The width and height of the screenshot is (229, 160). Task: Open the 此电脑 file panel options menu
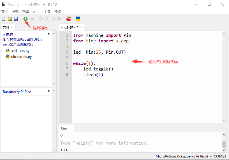pos(48,34)
